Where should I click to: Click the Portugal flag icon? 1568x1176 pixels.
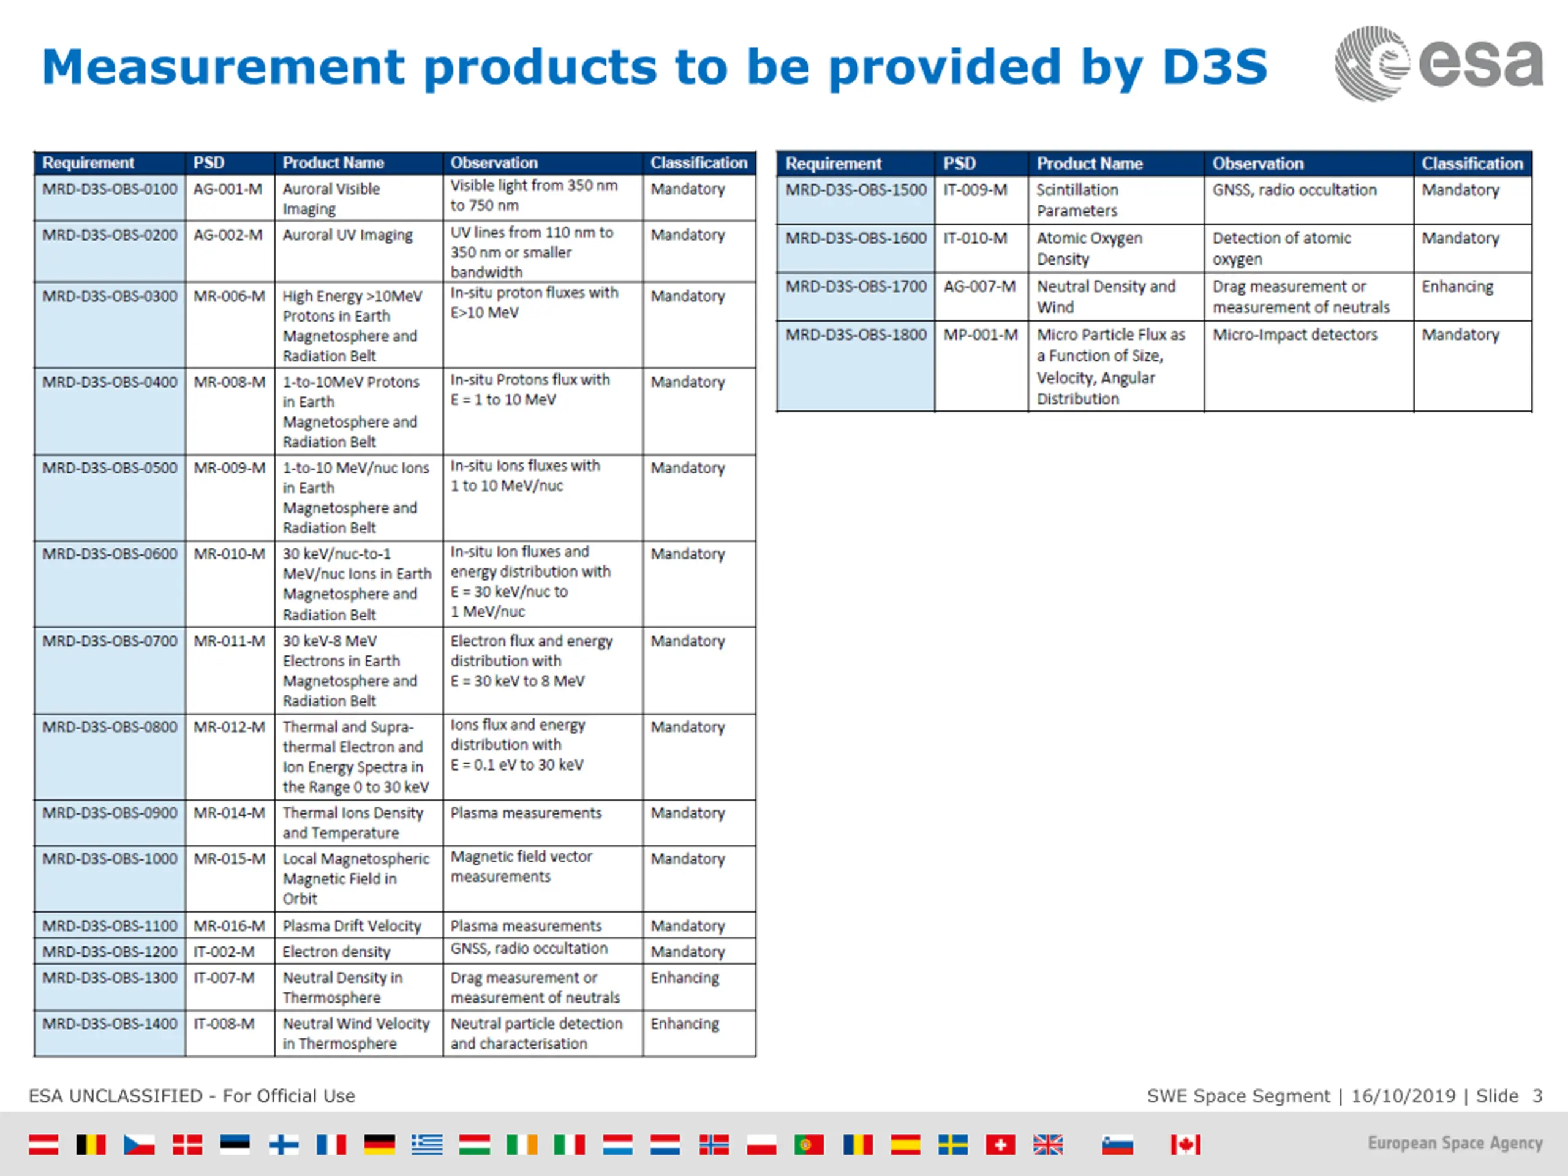pos(809,1144)
